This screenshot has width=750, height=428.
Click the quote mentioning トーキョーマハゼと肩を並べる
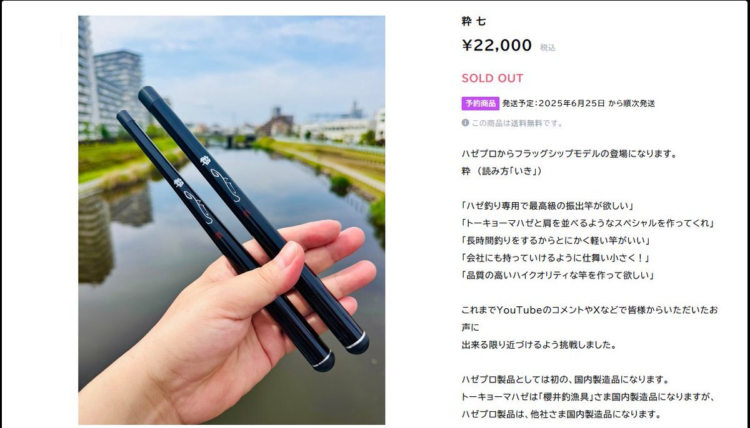pos(588,223)
